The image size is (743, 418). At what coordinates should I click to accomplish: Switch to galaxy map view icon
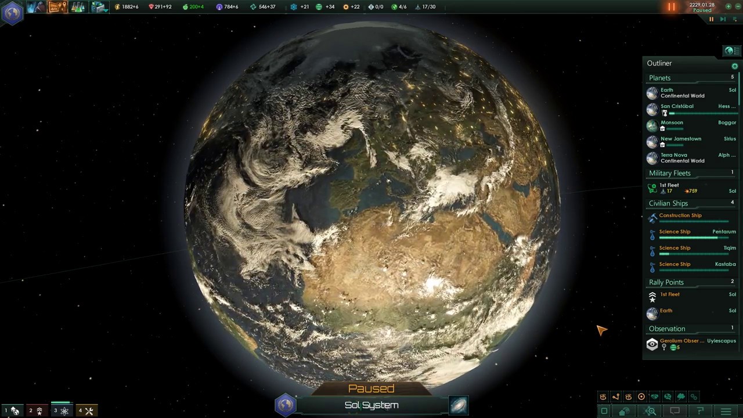(458, 405)
